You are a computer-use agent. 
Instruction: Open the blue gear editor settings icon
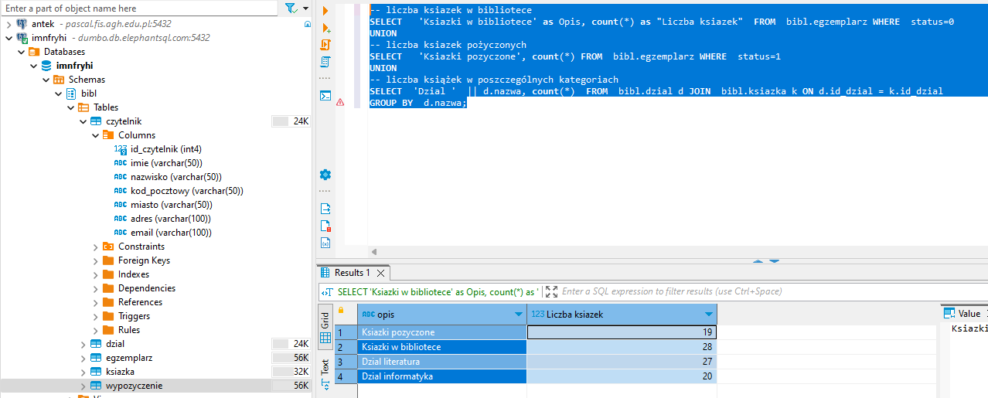click(325, 175)
